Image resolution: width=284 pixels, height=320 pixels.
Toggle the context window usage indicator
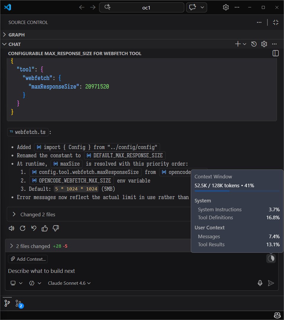pos(271,259)
